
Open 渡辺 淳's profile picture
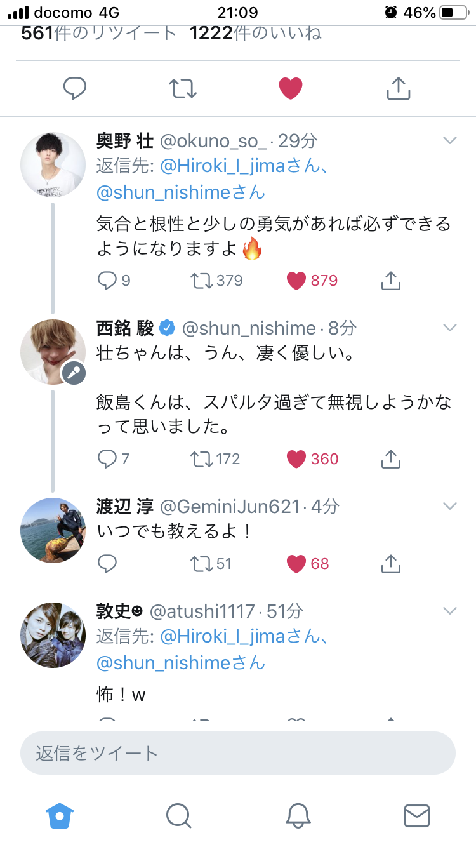click(x=53, y=531)
